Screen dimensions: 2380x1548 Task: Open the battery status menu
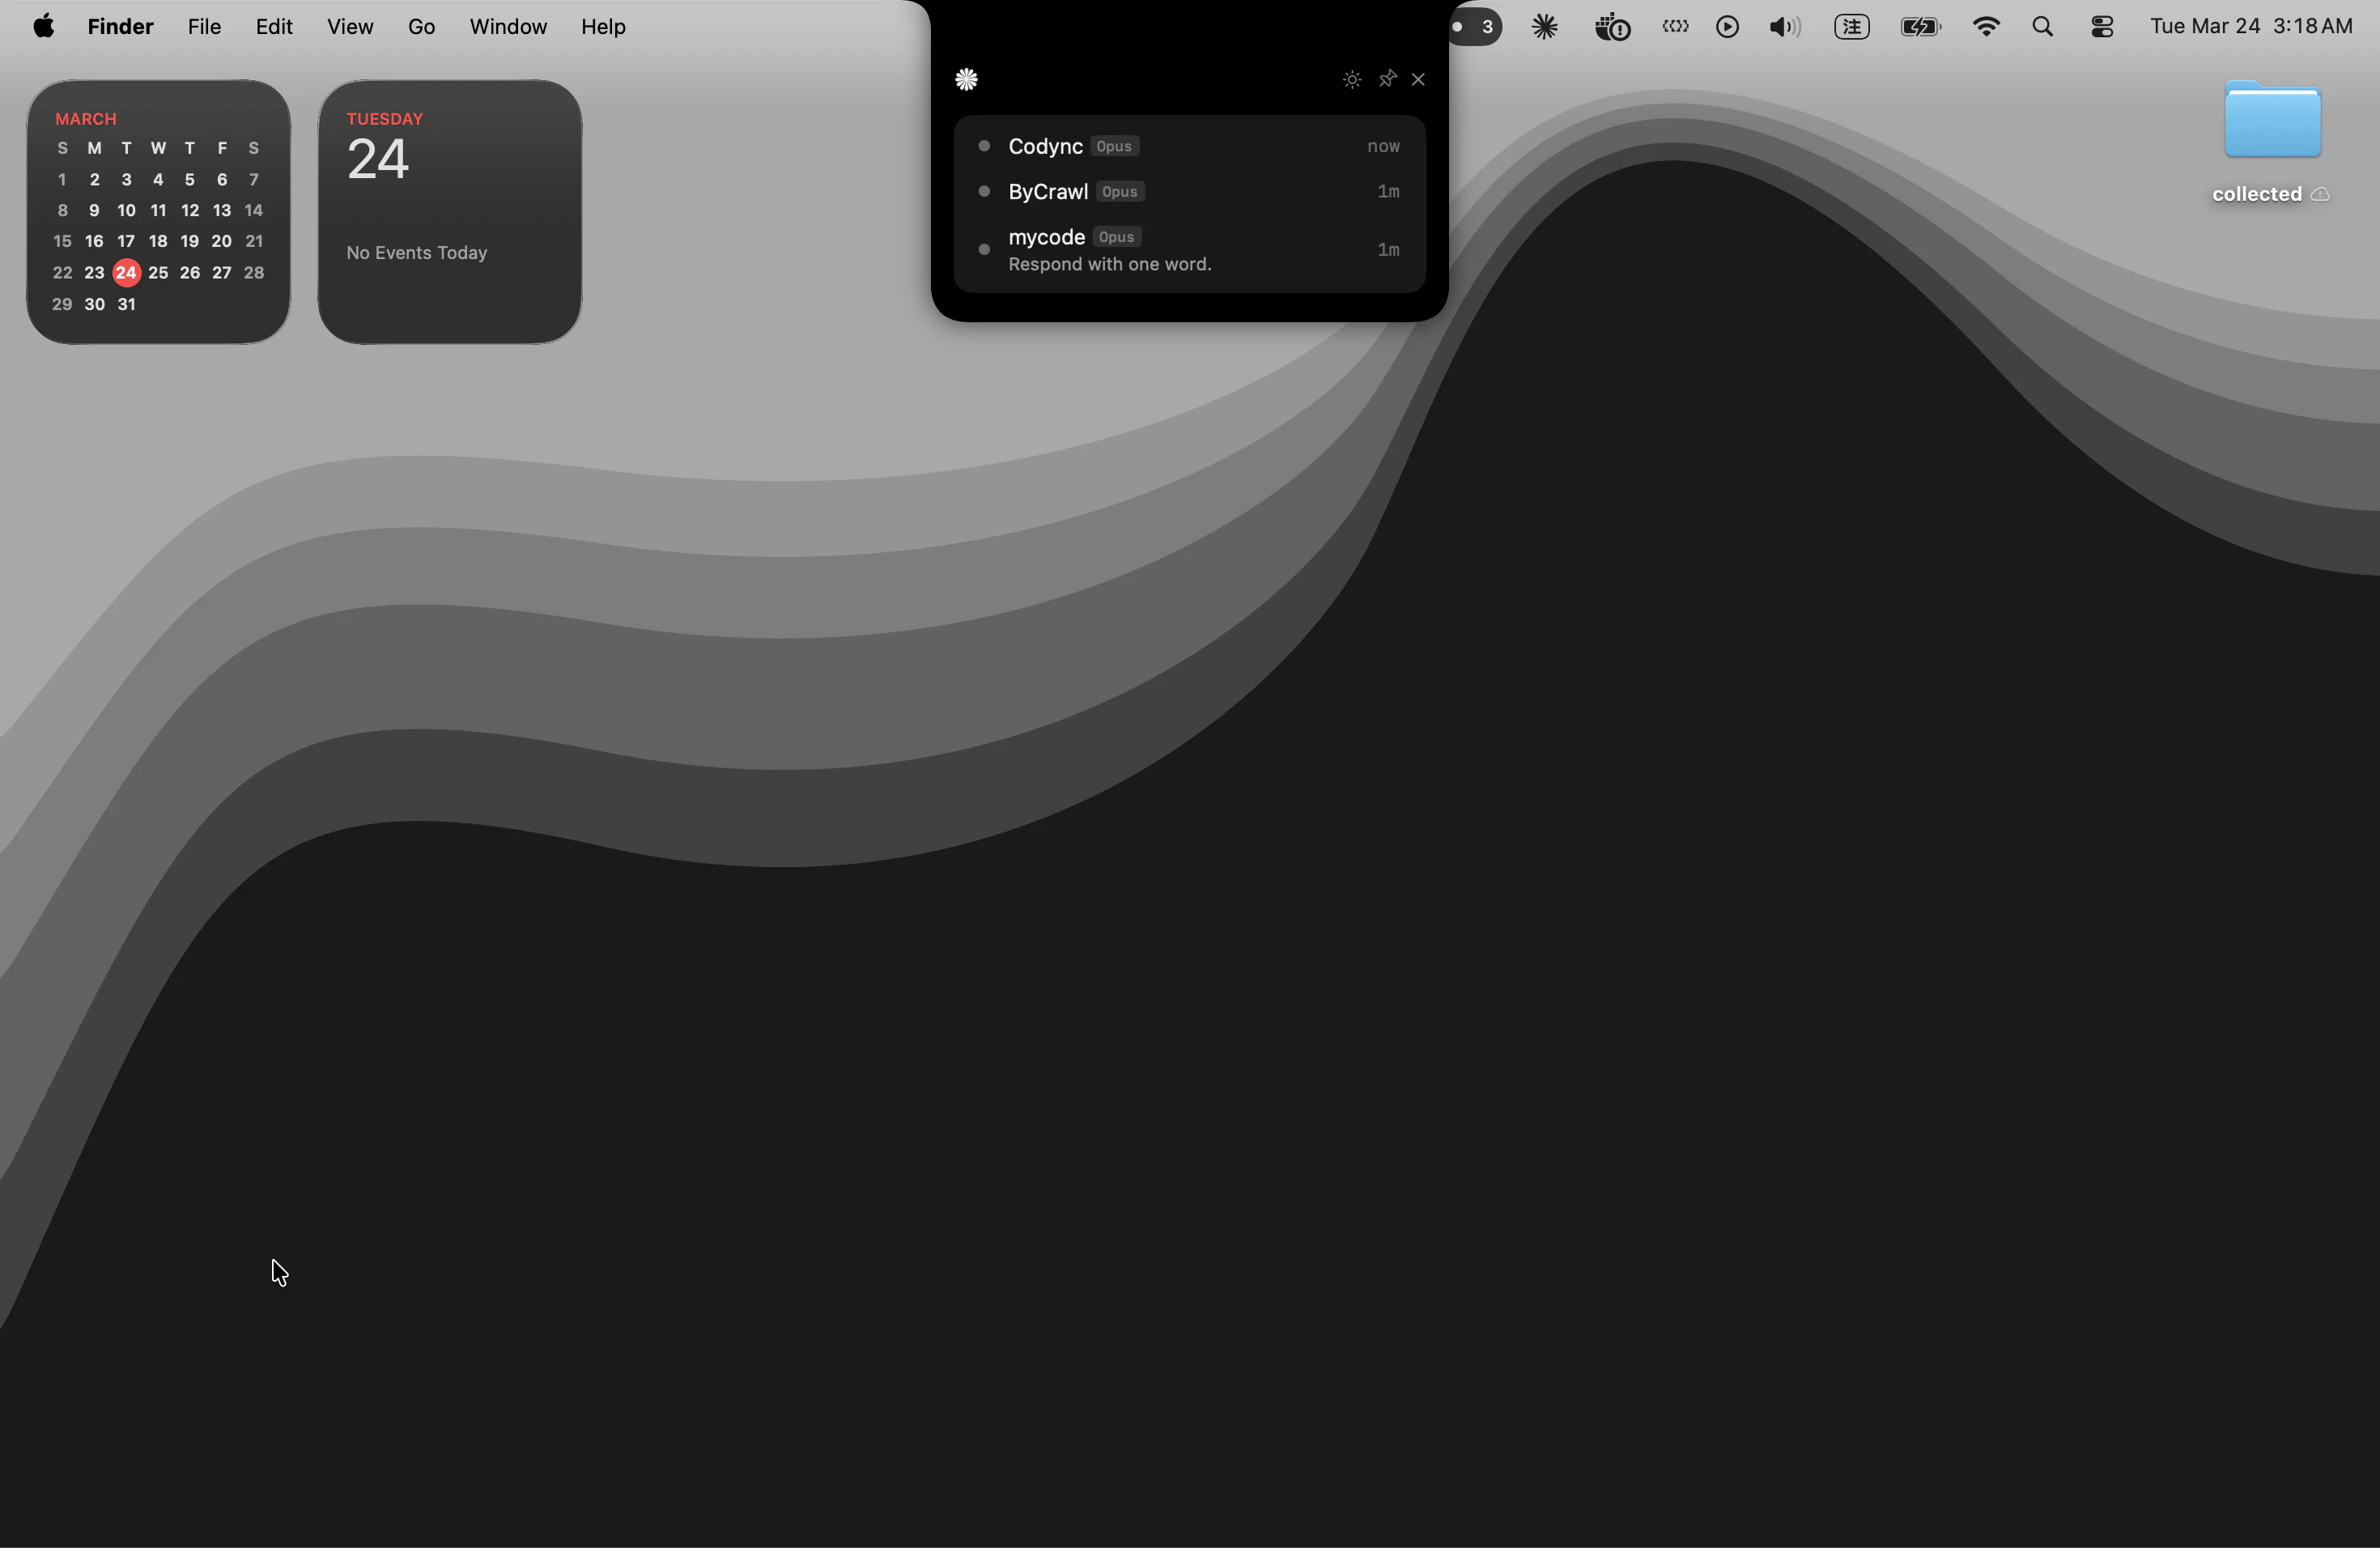click(1920, 27)
